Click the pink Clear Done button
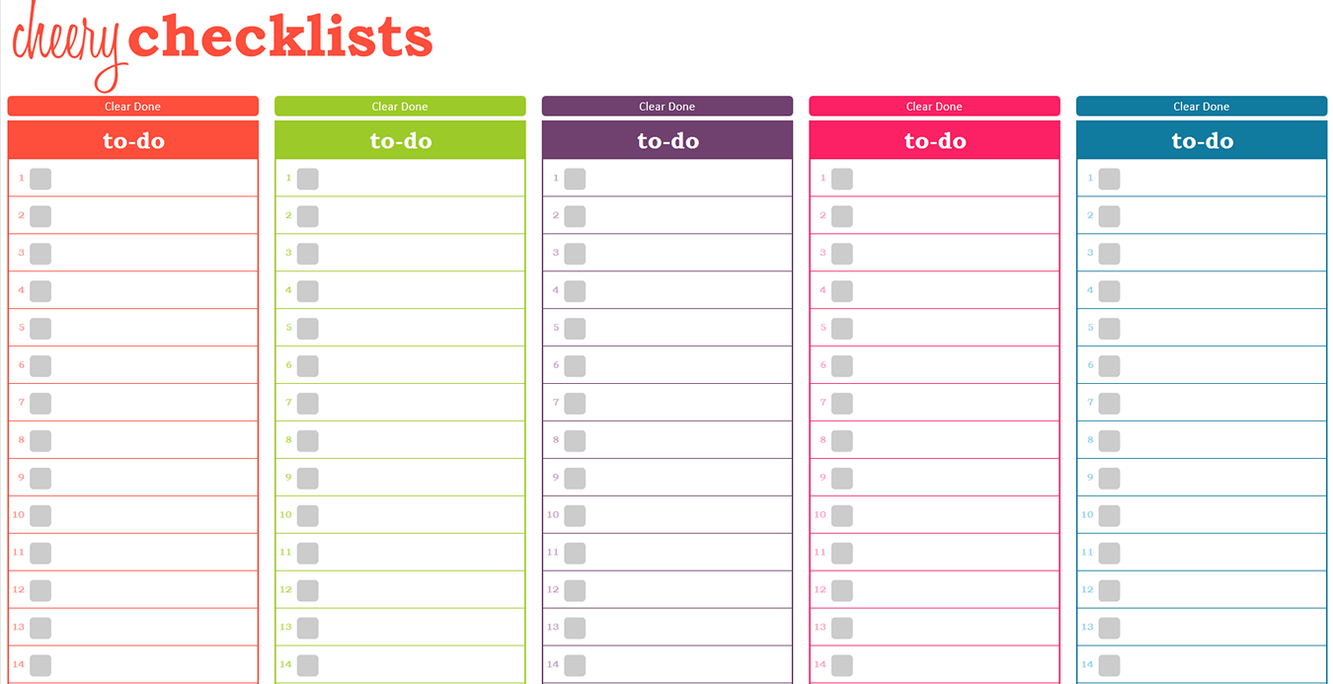The height and width of the screenshot is (684, 1333). [934, 107]
